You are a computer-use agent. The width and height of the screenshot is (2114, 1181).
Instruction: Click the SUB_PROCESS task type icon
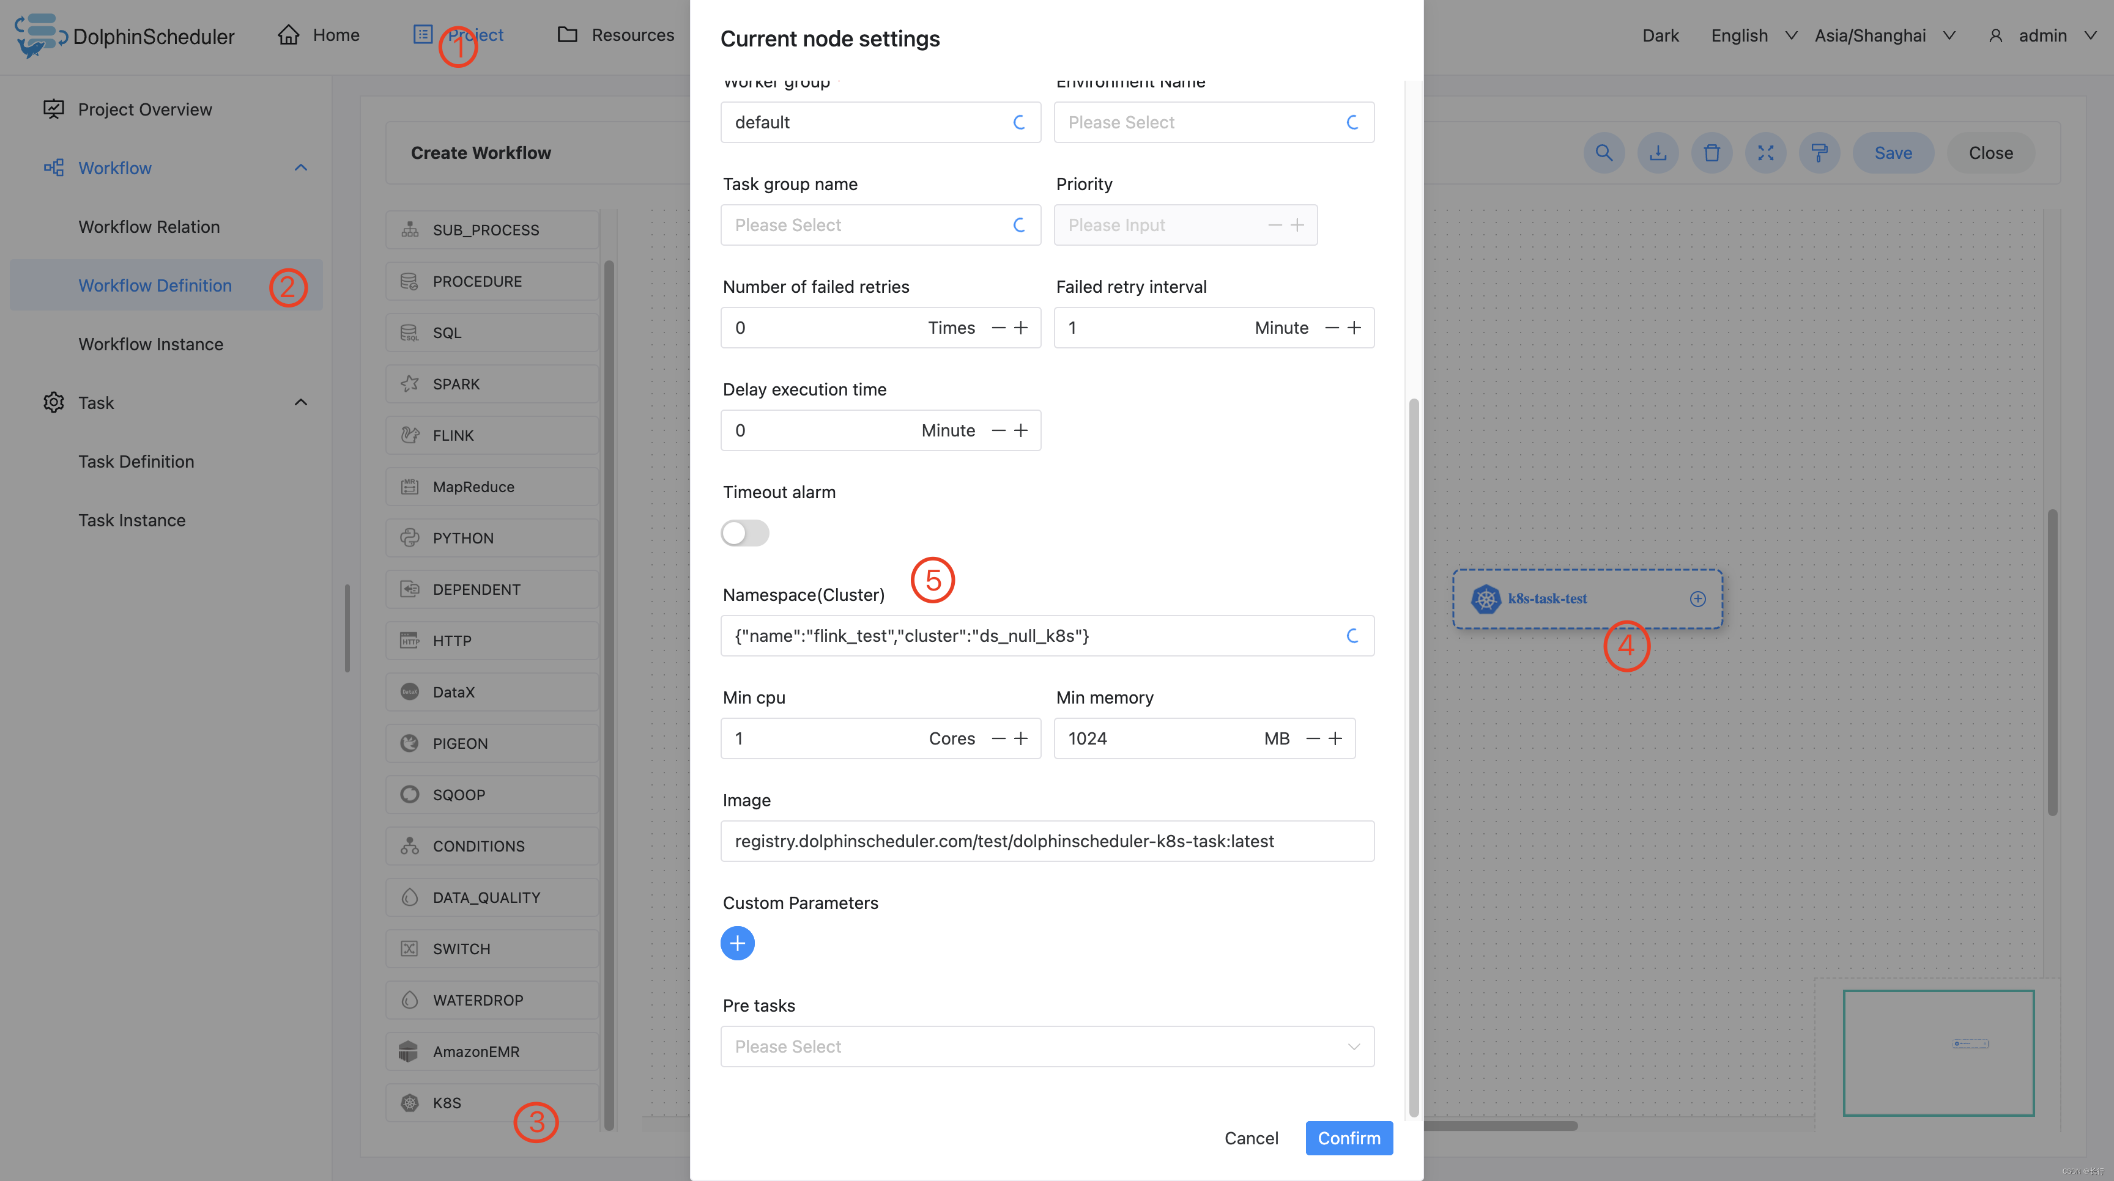[411, 229]
